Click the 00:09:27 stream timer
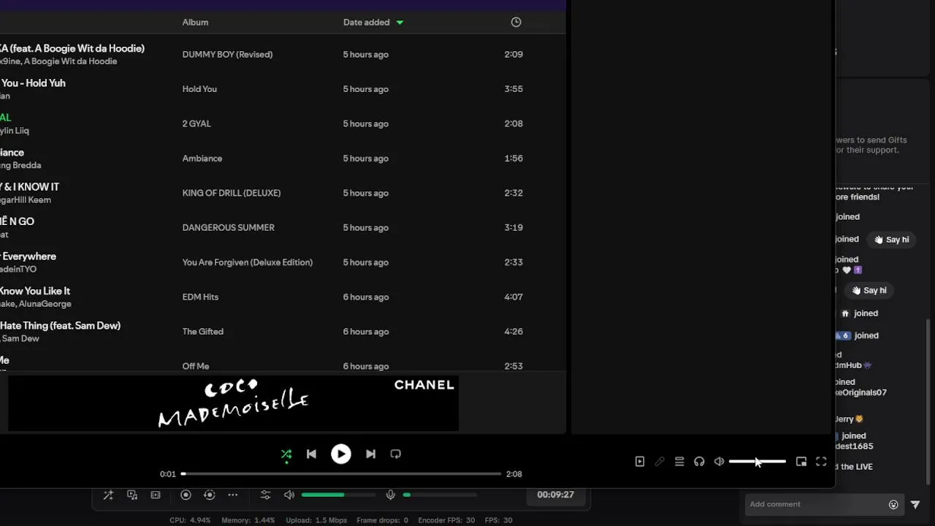 click(x=555, y=495)
